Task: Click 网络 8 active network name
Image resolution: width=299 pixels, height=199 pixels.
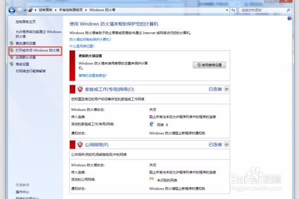Action: click(162, 125)
